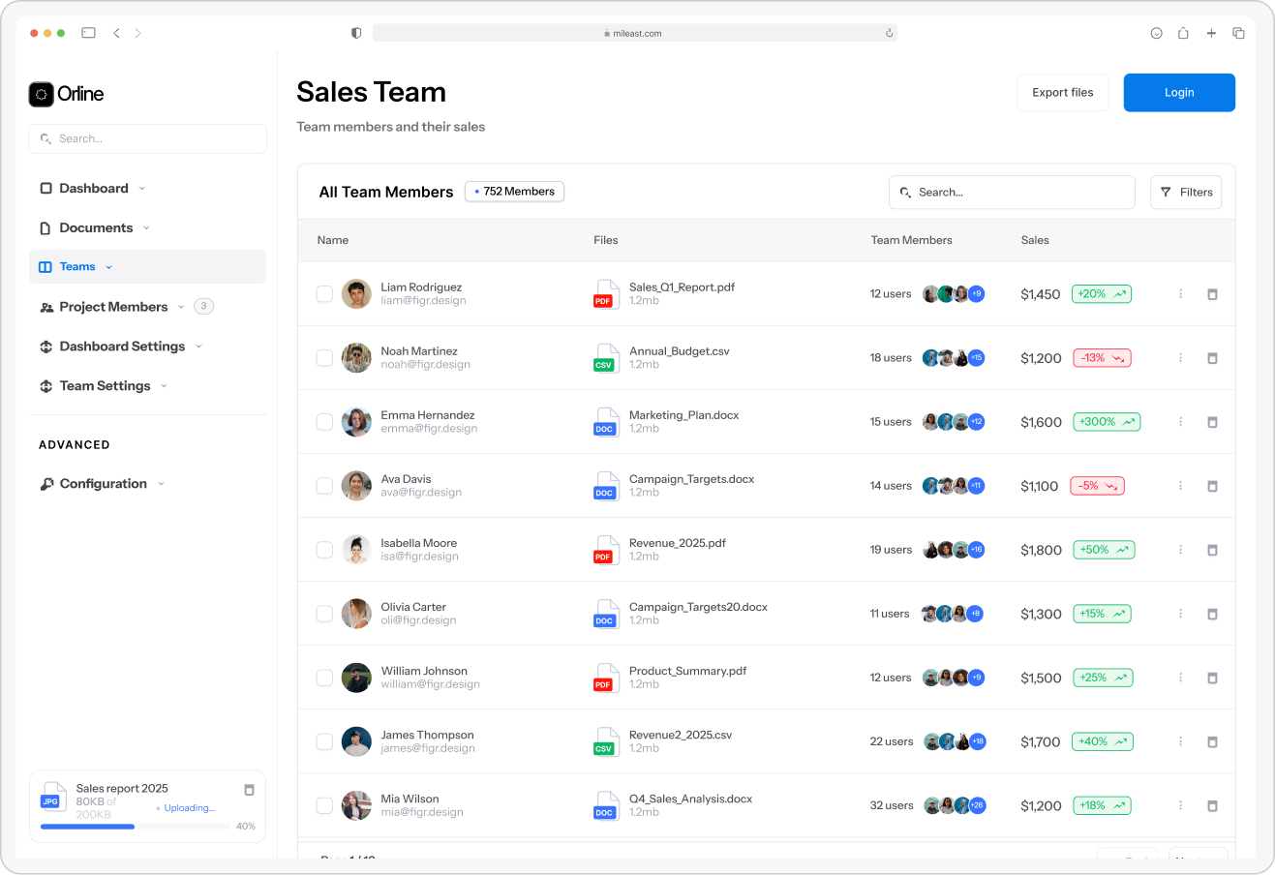Select the Orline logo icon
1275x875 pixels.
point(41,94)
